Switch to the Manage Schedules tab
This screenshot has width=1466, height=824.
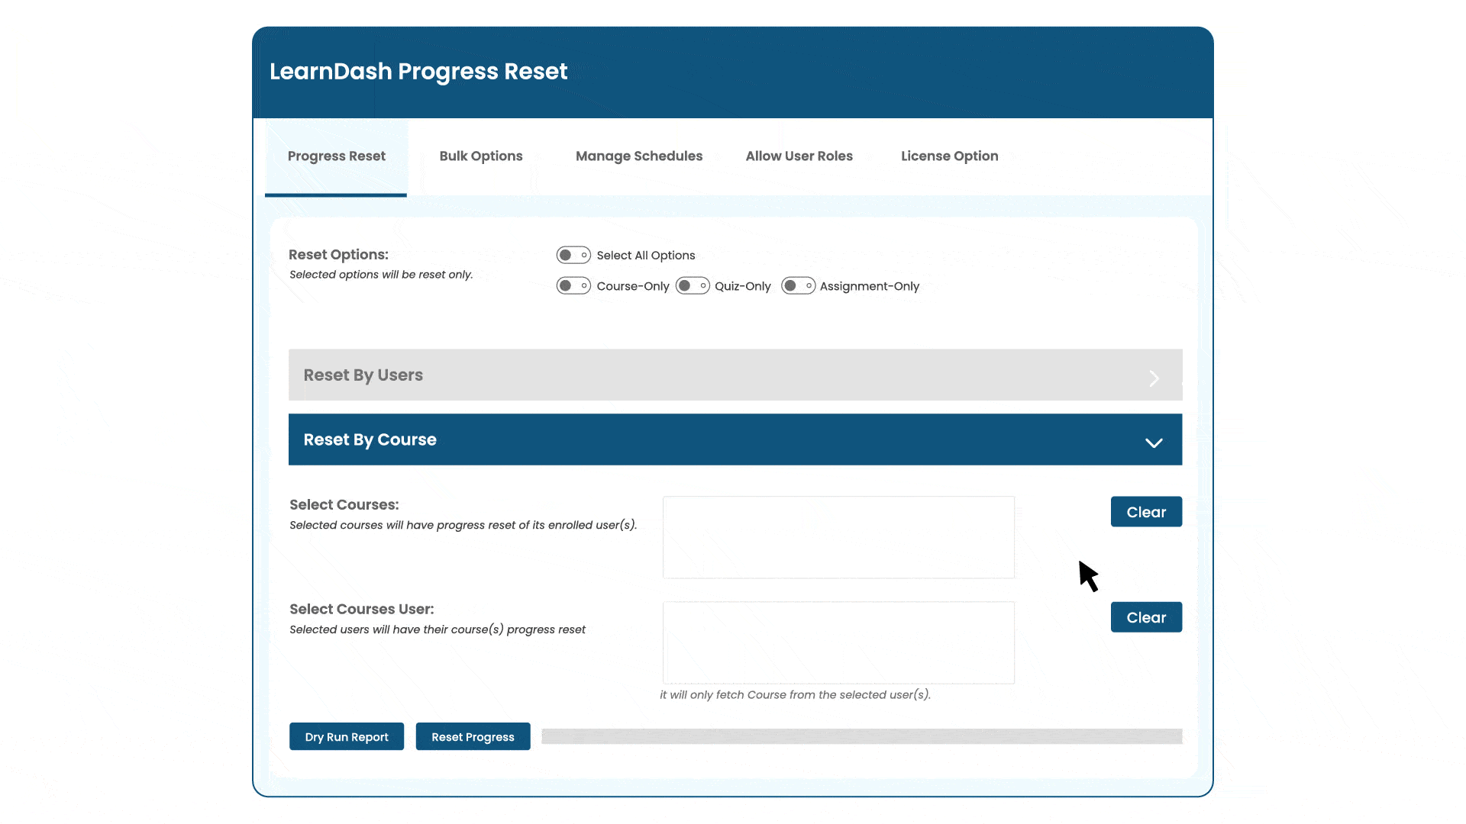[638, 156]
